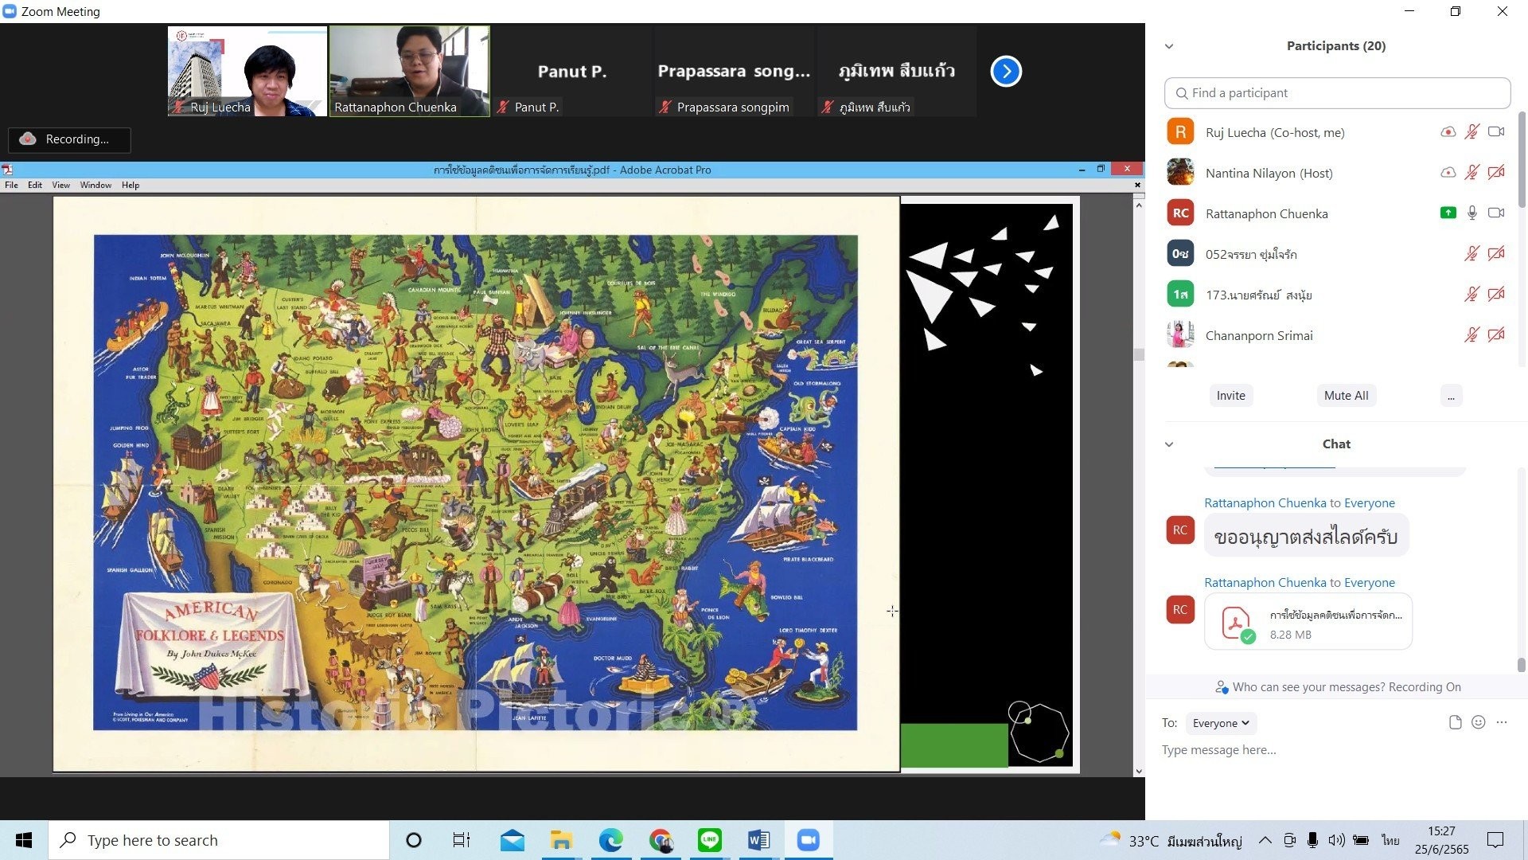Open Cortana circle icon on taskbar

coord(413,840)
